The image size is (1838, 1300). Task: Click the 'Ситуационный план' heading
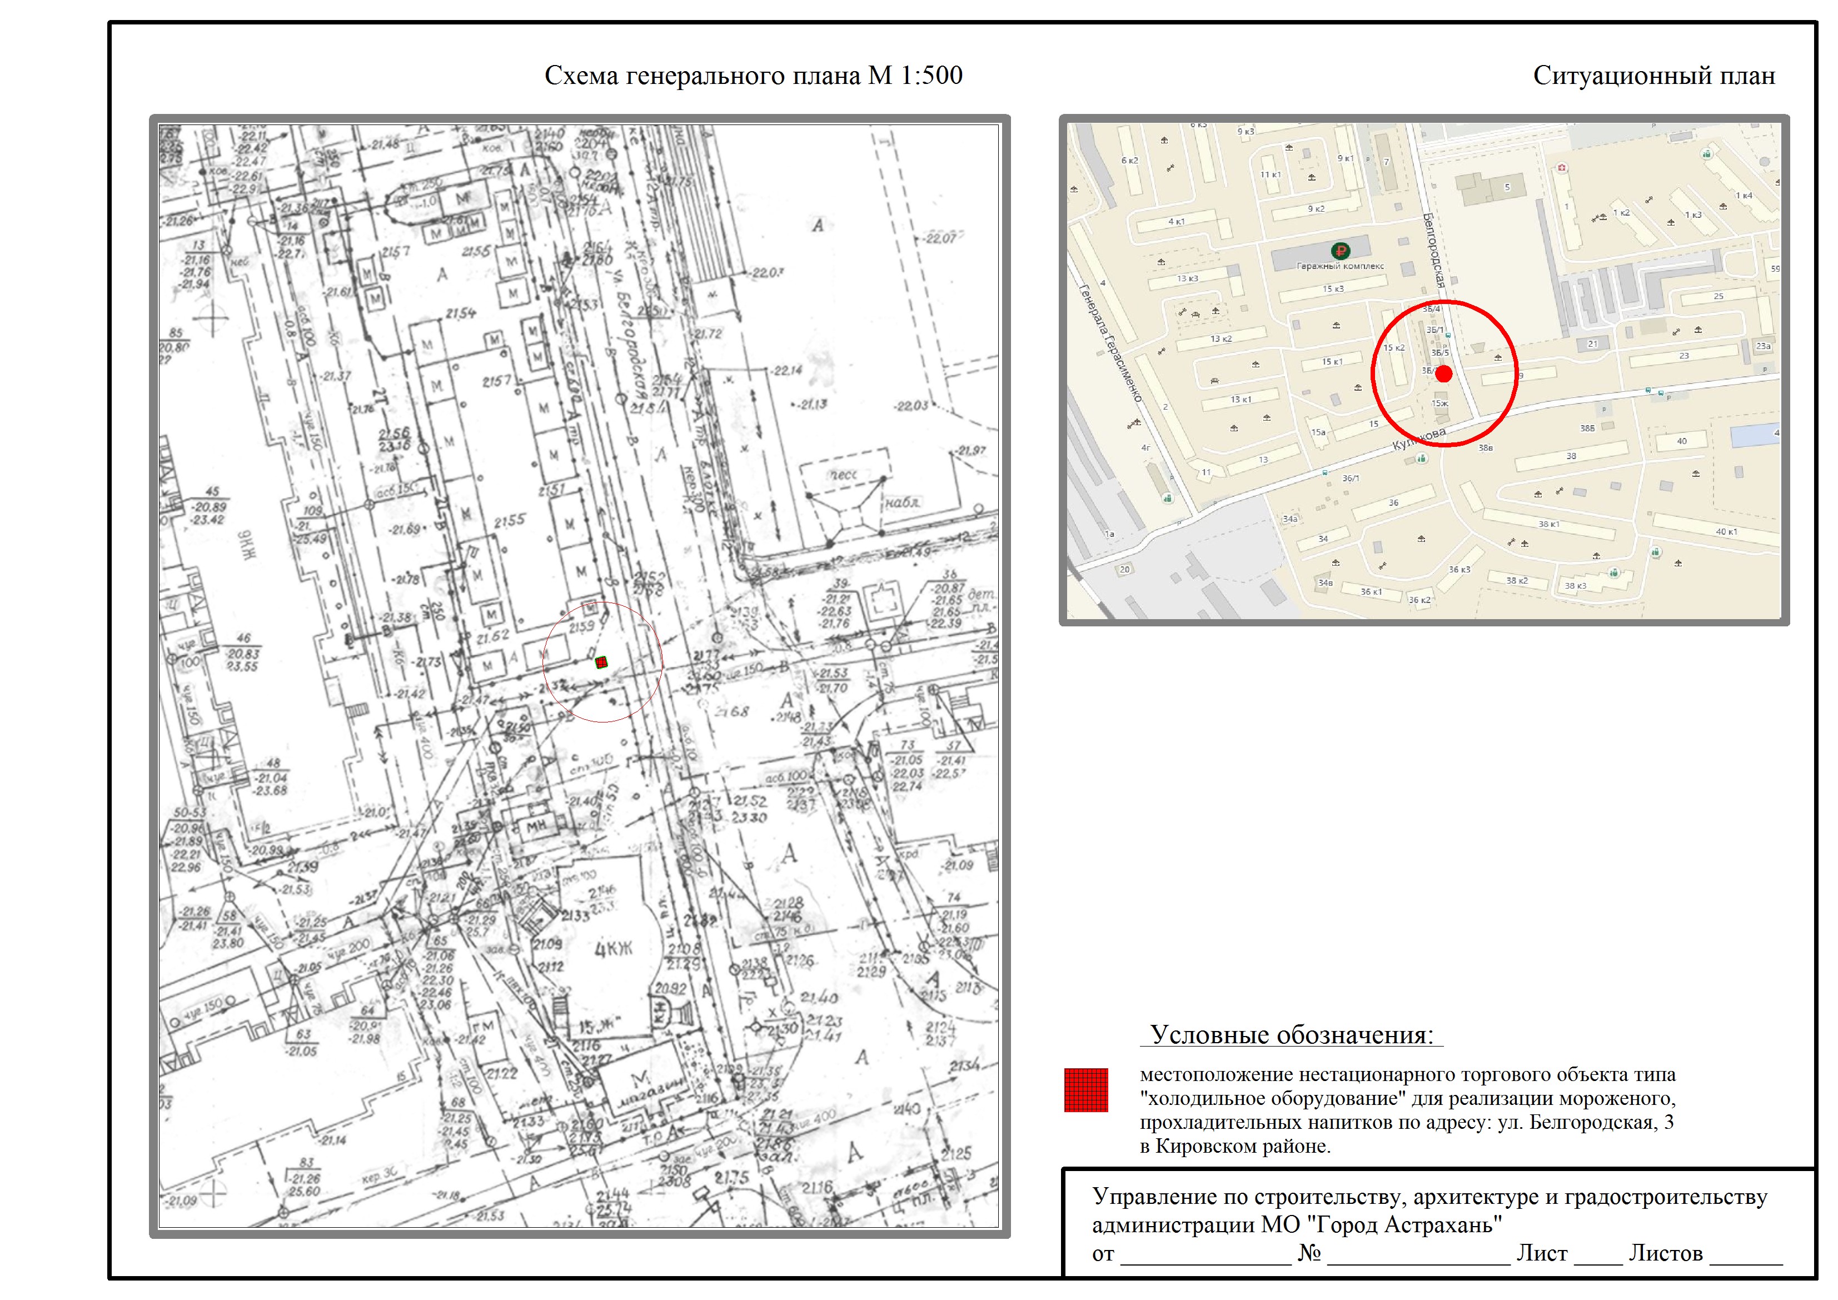point(1654,75)
